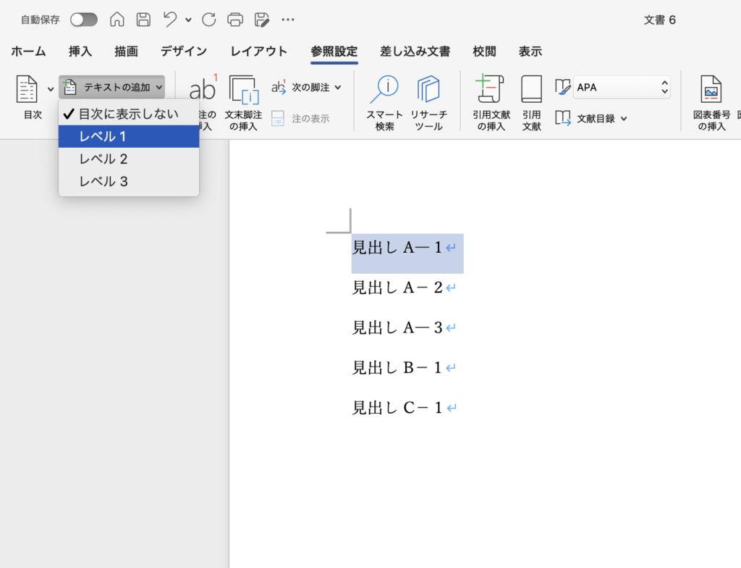Switch to the デザイン tab
This screenshot has width=741, height=568.
pyautogui.click(x=184, y=51)
